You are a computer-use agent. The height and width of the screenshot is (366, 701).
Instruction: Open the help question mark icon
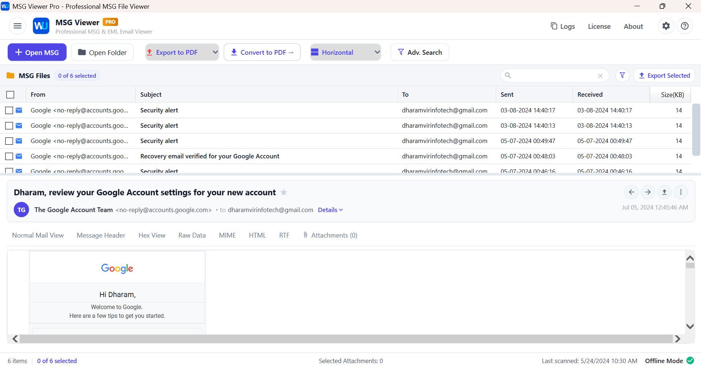pyautogui.click(x=685, y=26)
